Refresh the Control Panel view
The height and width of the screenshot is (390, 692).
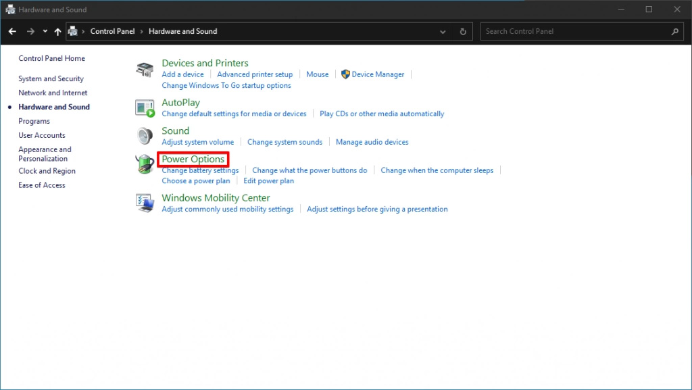click(463, 32)
